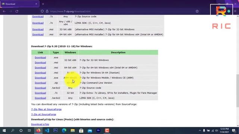Viewport: 239px width, 134px height.
Task: Go back using browser back arrow
Action: 4,11
